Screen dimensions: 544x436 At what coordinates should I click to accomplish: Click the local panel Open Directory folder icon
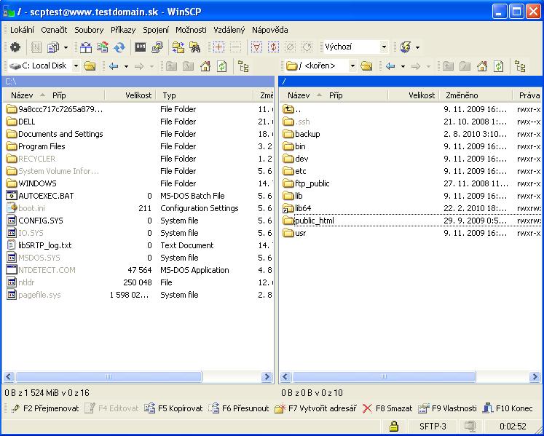tap(90, 66)
